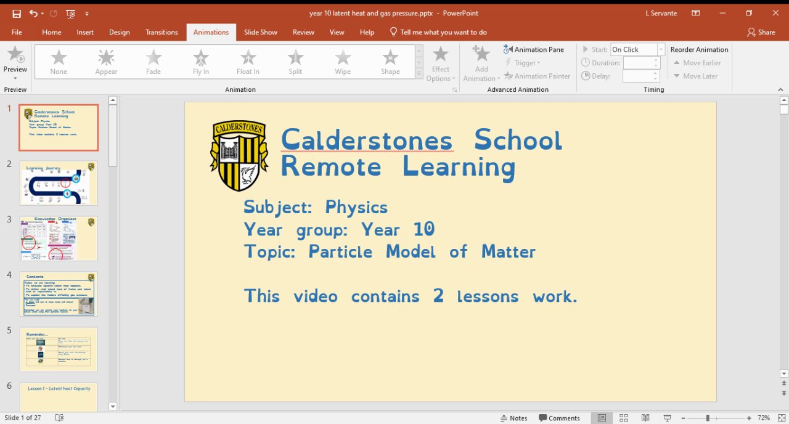Select the Appear animation effect
The width and height of the screenshot is (789, 424).
click(x=106, y=62)
